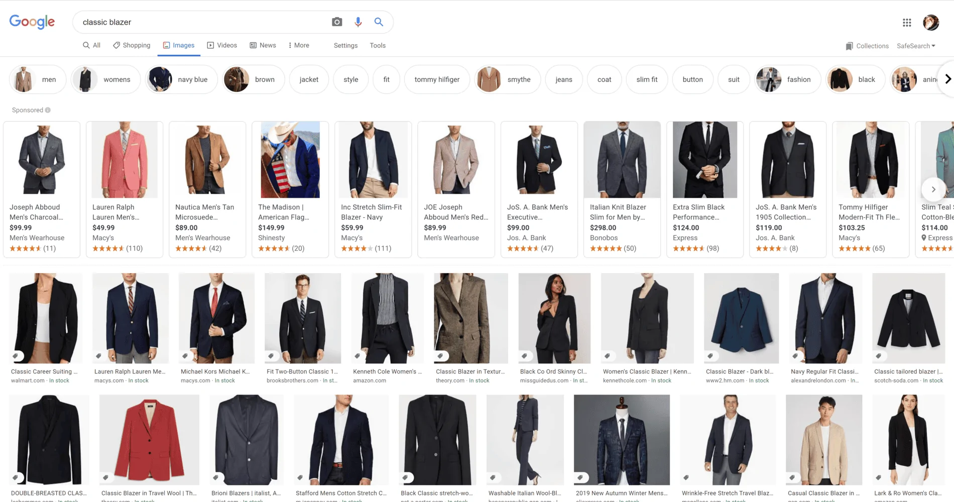Image resolution: width=954 pixels, height=502 pixels.
Task: Open the Collections bookmark link
Action: pyautogui.click(x=867, y=46)
